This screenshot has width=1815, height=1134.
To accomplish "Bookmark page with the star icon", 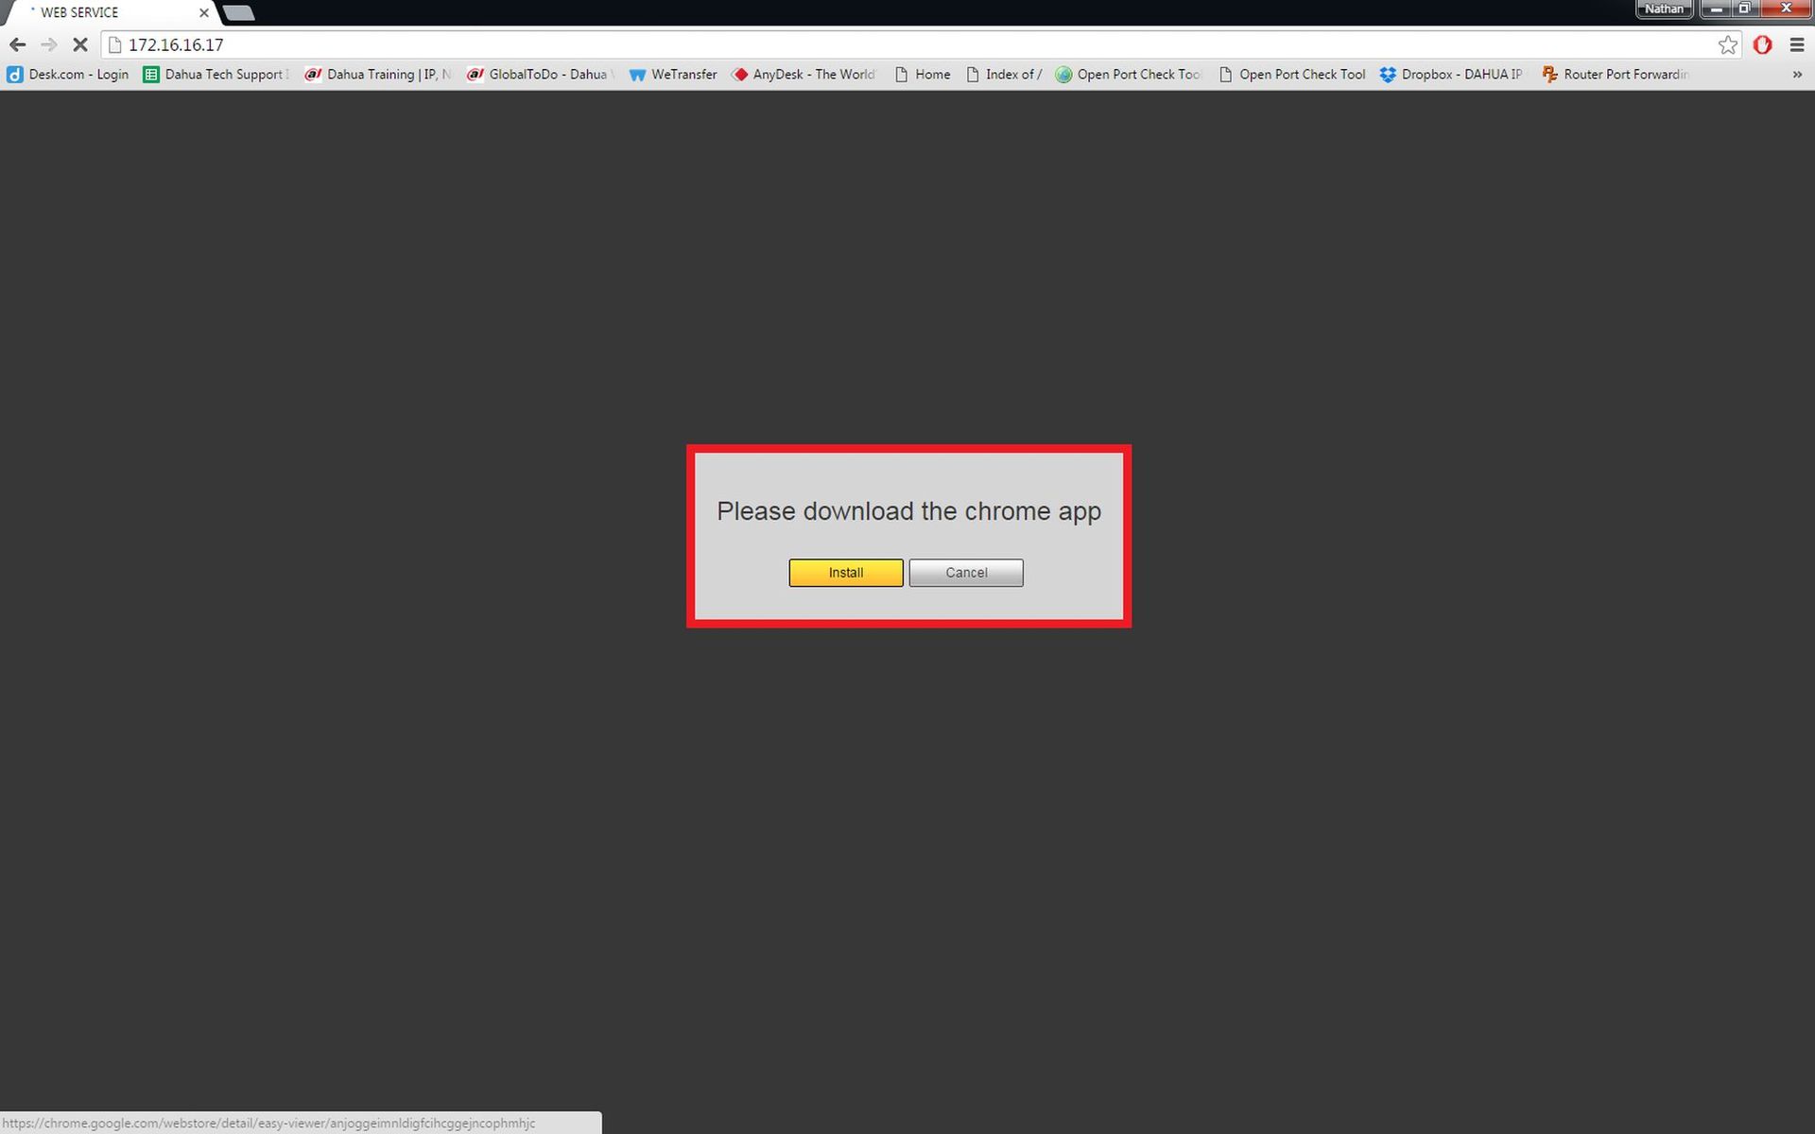I will click(1727, 44).
